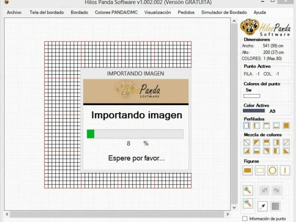Select the circle figure tool

point(272,171)
